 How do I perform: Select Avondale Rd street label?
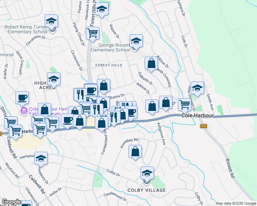tap(129, 143)
